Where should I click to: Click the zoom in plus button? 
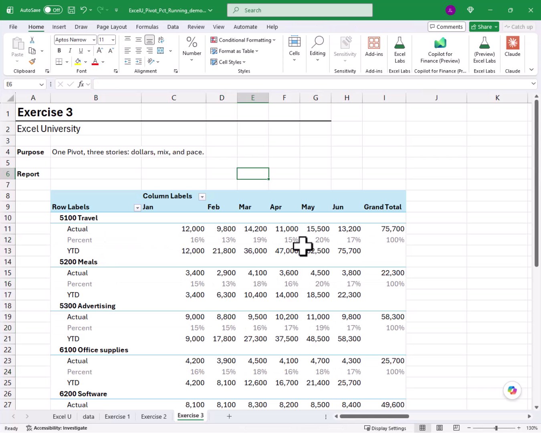point(519,428)
